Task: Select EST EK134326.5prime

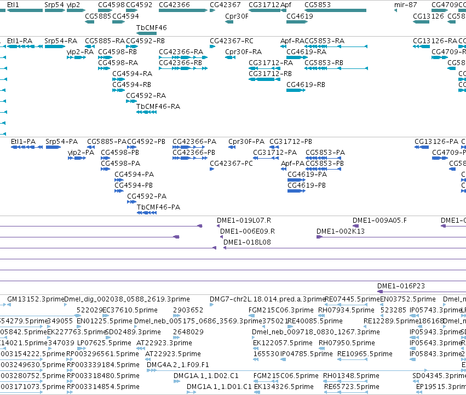Action: [x=257, y=392]
